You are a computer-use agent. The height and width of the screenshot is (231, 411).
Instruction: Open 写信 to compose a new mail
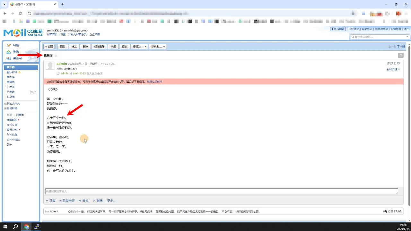click(15, 45)
